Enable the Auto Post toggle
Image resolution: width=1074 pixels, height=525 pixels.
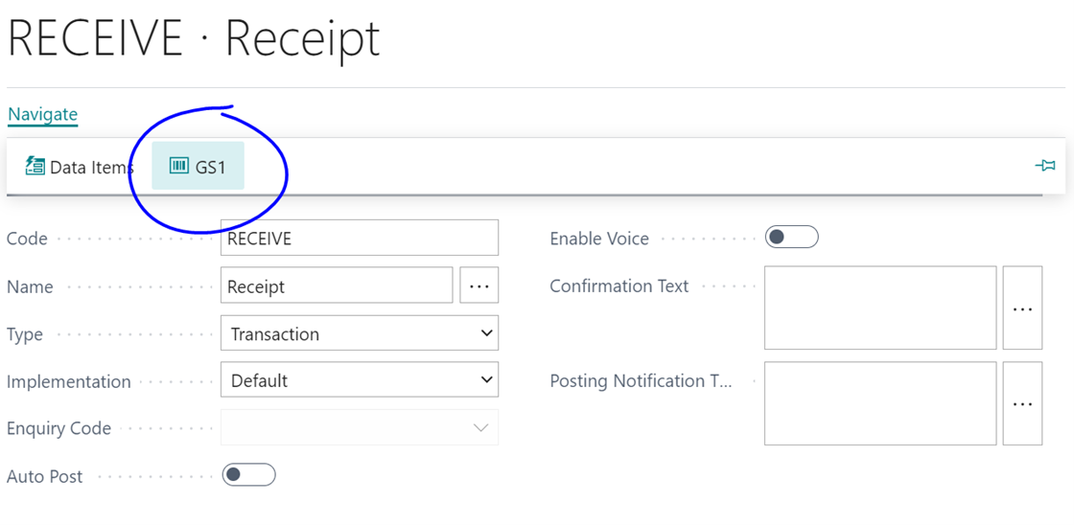pyautogui.click(x=248, y=475)
